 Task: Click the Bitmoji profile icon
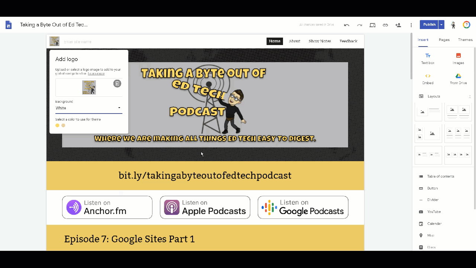click(x=453, y=25)
